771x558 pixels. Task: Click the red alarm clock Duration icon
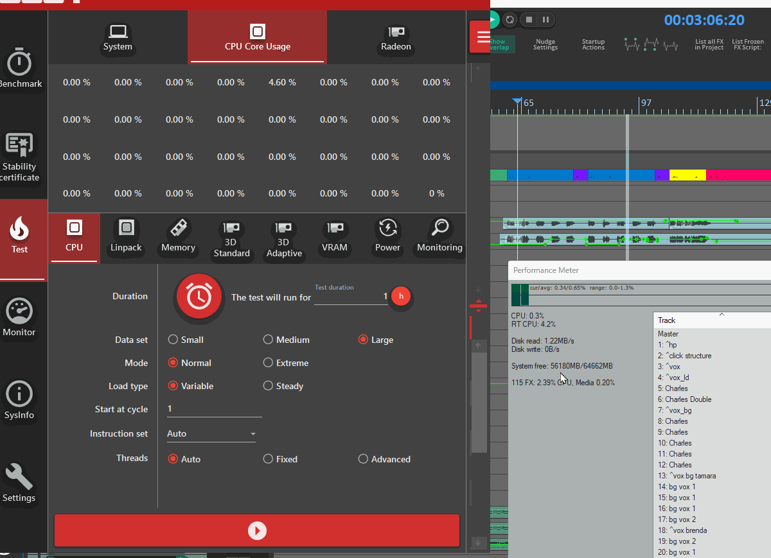[x=200, y=297]
